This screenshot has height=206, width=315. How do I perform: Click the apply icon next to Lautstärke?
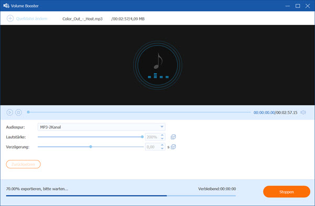tap(173, 137)
